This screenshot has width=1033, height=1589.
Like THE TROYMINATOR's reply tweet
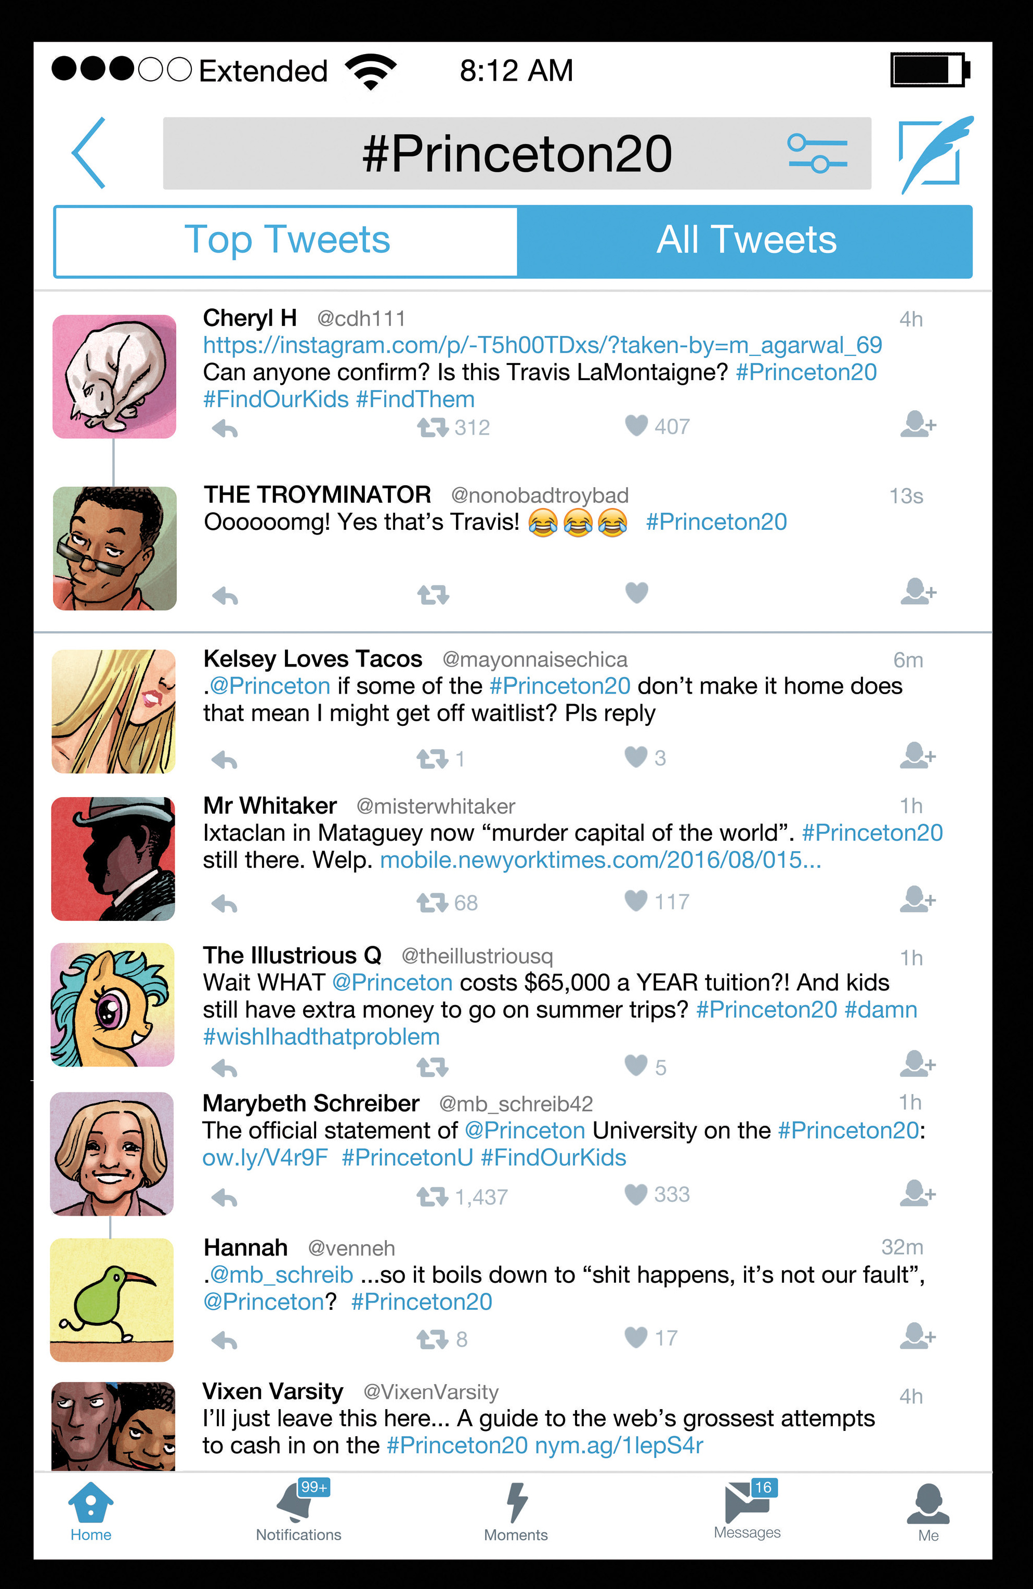coord(636,592)
